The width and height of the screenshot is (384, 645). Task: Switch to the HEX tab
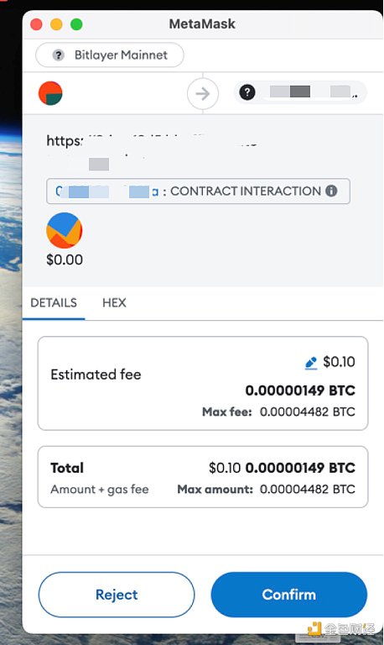point(114,302)
